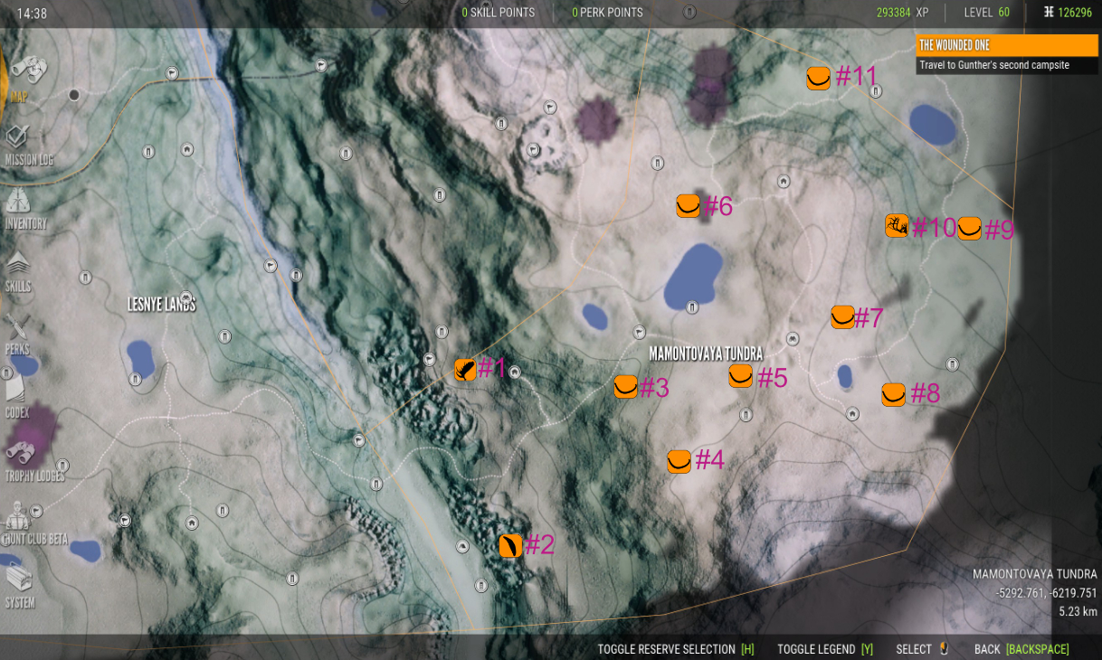Click the 0 SKILL POINTS counter
1102x660 pixels.
(499, 13)
